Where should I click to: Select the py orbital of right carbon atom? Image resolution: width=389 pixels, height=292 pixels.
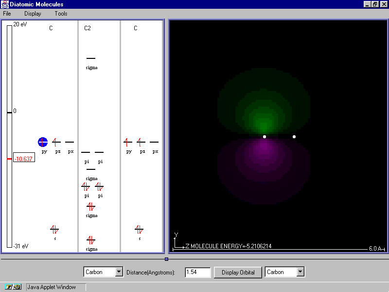128,142
